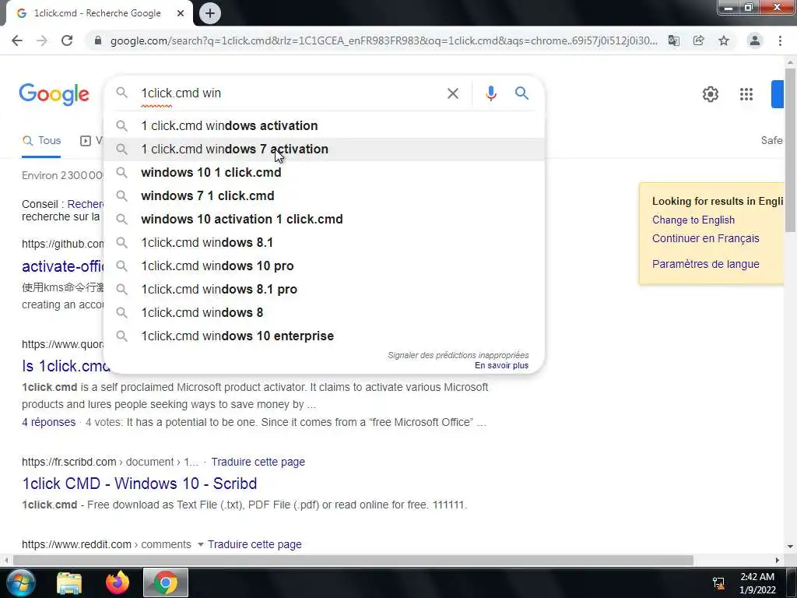Click the translate page icon in address bar
This screenshot has height=598, width=797.
click(x=673, y=40)
